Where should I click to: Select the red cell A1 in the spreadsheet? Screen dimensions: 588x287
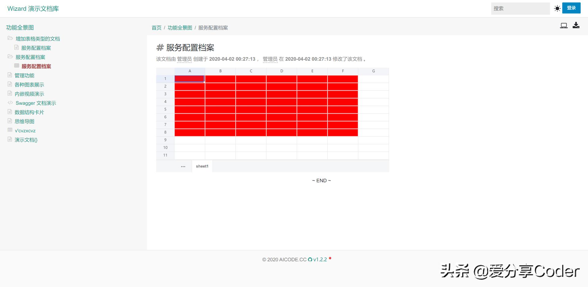tap(190, 79)
